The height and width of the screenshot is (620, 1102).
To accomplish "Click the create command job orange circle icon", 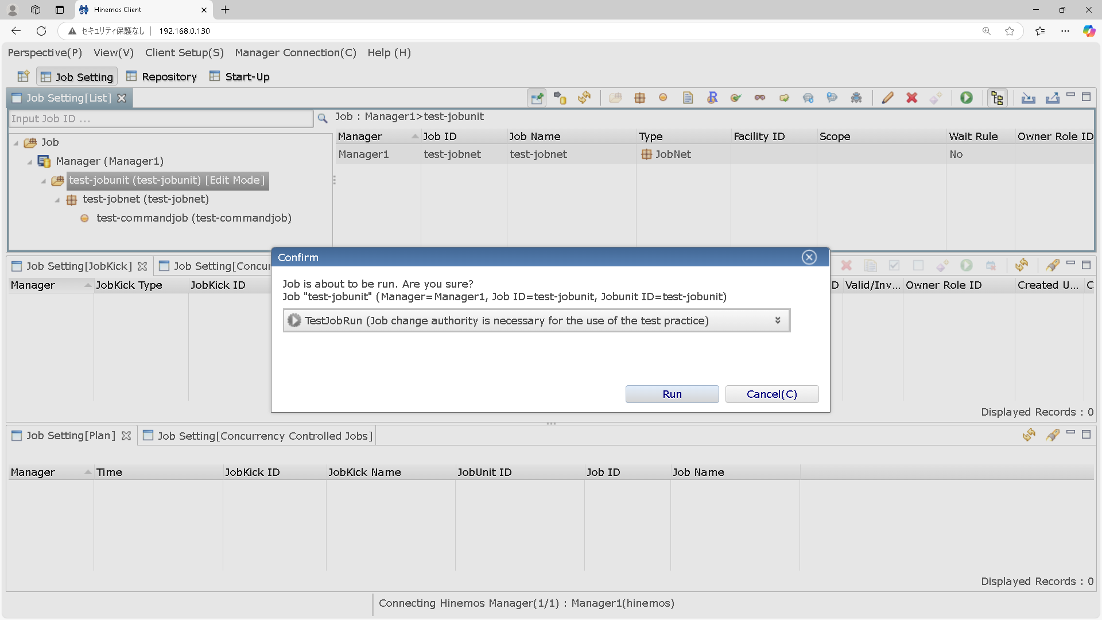I will click(x=663, y=98).
